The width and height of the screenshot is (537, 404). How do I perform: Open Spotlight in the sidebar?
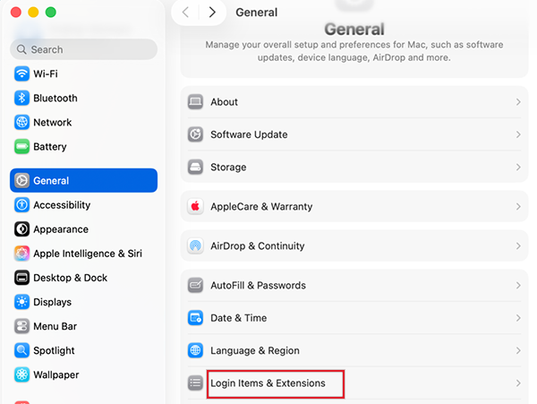(x=54, y=350)
